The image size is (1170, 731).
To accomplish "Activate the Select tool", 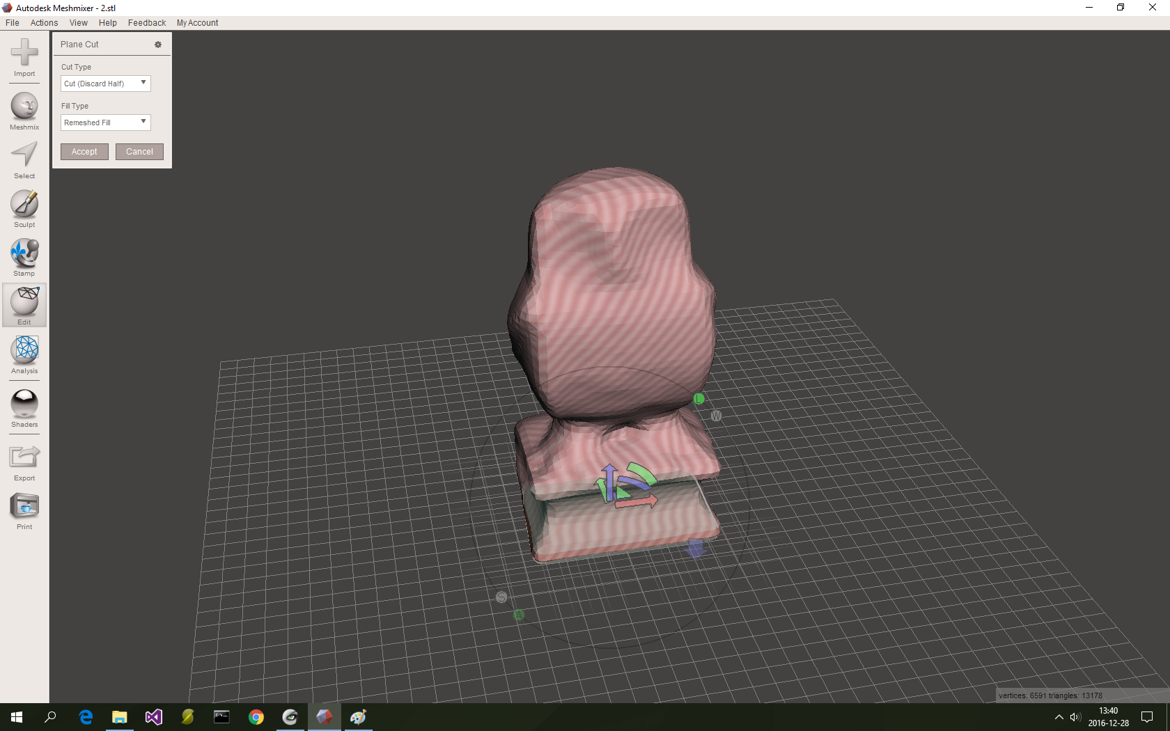I will 24,158.
